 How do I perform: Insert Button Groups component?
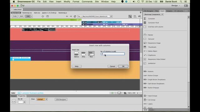click(x=153, y=76)
